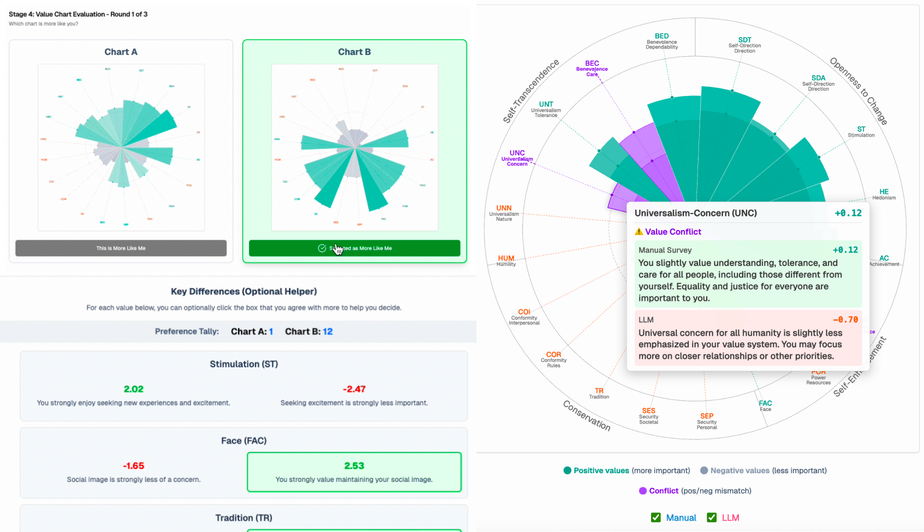Choose the Face 2.53 highlighted box
The image size is (924, 532).
tap(354, 472)
